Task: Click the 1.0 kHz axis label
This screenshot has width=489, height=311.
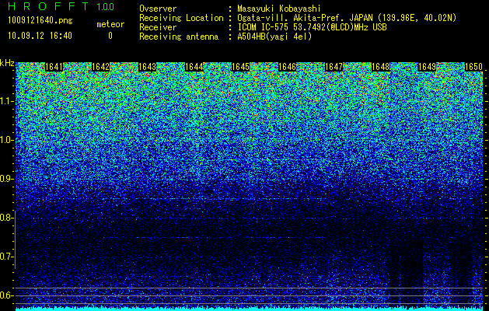Action: [7, 141]
